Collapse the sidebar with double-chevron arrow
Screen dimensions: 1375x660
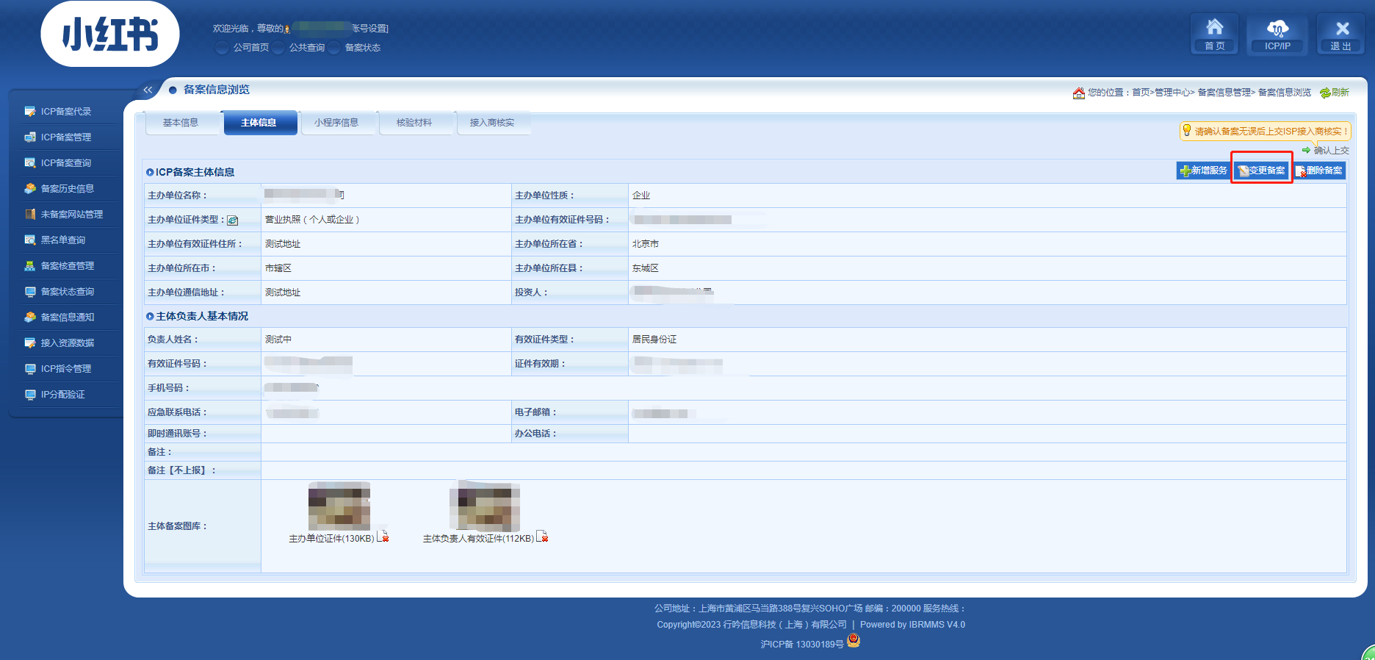(148, 90)
